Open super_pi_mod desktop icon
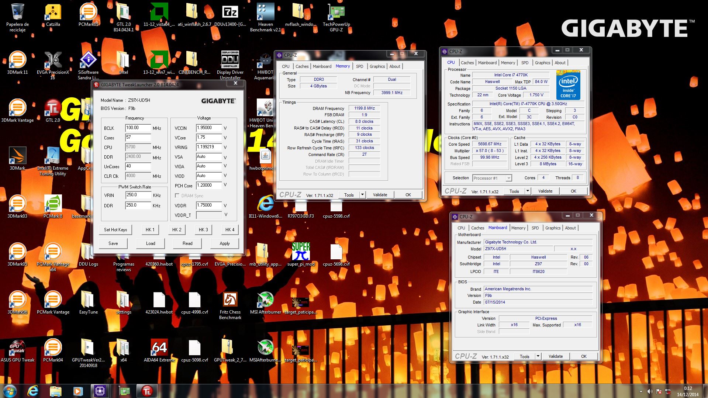The width and height of the screenshot is (708, 398). point(301,255)
